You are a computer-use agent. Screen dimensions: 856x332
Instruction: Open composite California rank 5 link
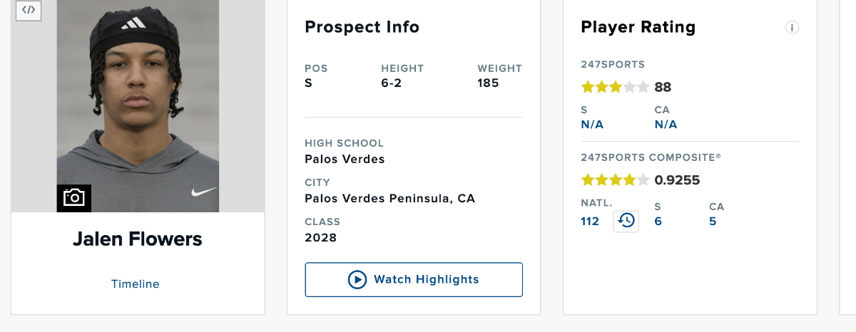[713, 222]
